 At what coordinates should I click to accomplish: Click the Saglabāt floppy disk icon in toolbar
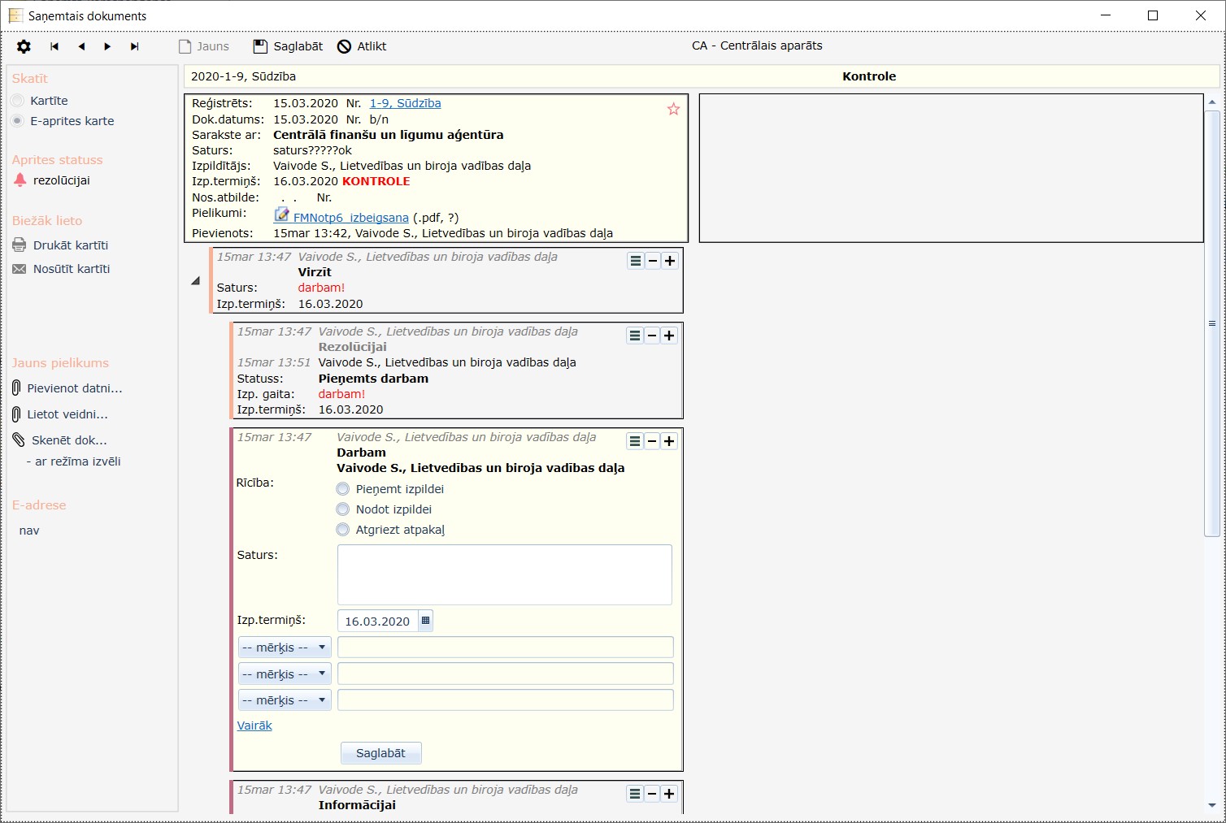point(260,46)
